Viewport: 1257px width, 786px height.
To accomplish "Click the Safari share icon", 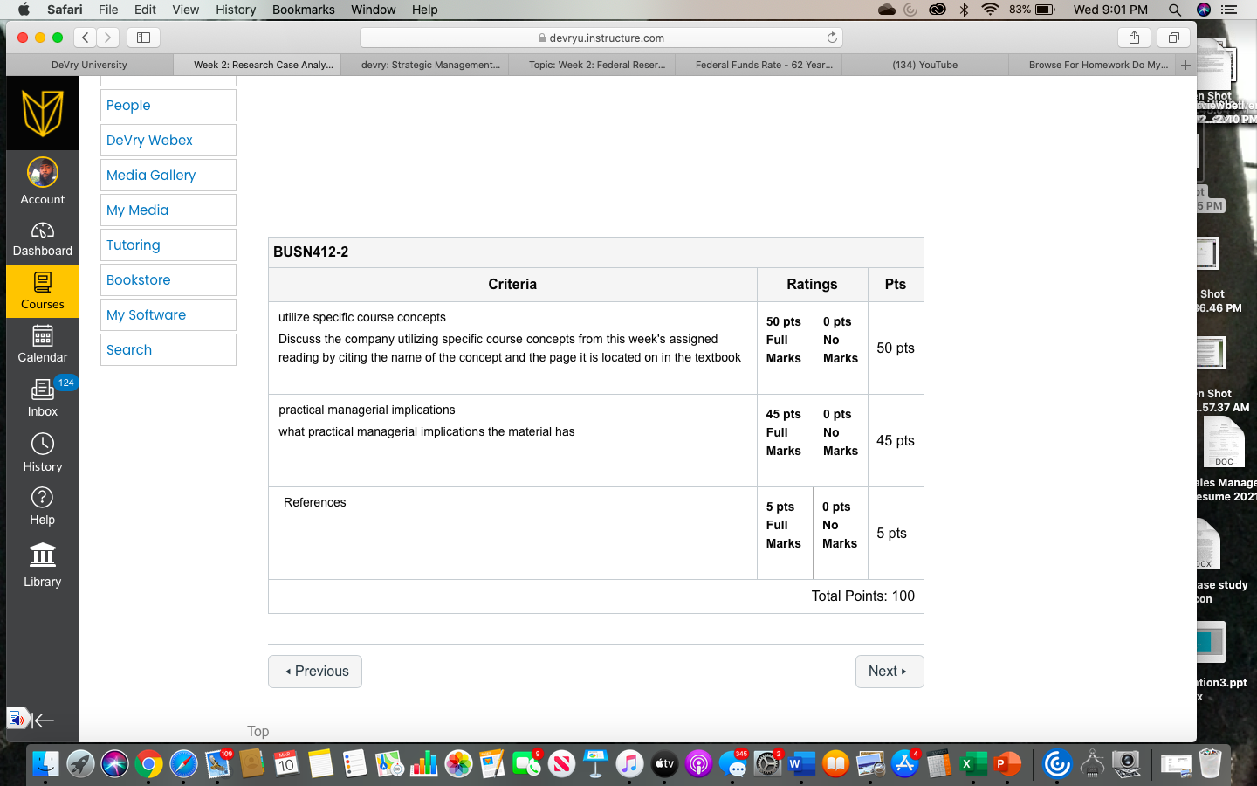I will pos(1134,38).
